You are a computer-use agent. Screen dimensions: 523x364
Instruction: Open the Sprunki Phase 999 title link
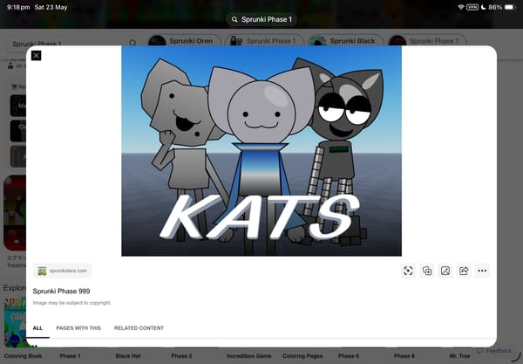click(61, 292)
